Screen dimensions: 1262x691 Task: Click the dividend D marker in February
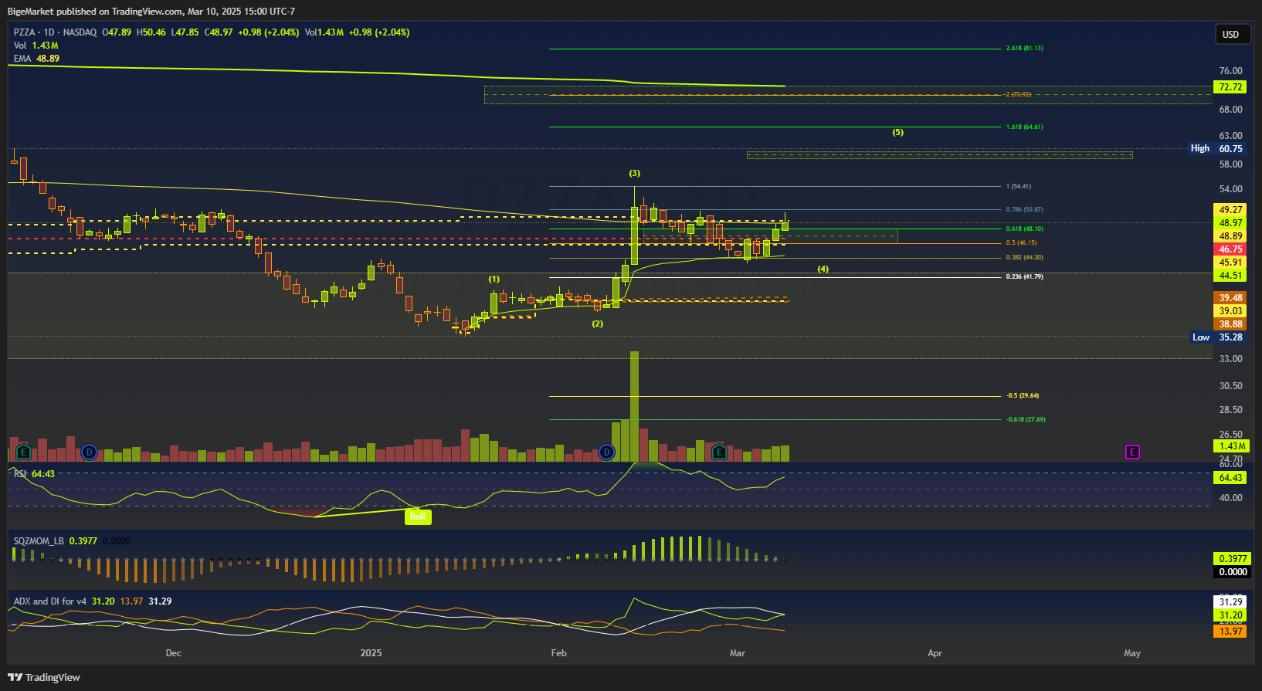[607, 452]
